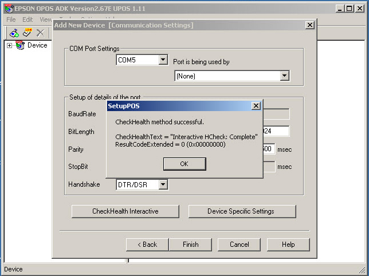
Task: Click the empty field beside StopBit msec
Action: (269, 167)
